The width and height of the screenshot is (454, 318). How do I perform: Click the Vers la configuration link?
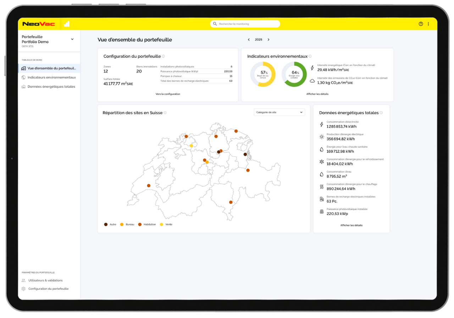[168, 94]
